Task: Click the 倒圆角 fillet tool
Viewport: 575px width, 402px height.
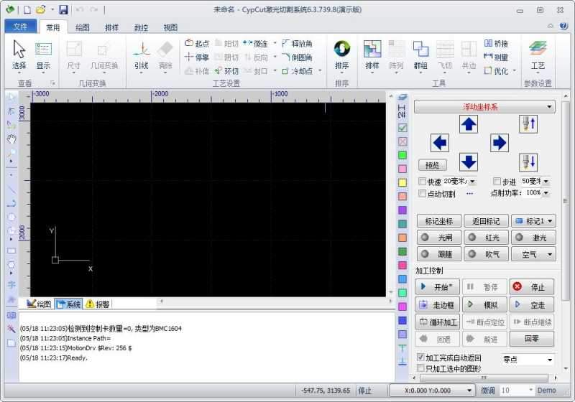Action: (297, 57)
